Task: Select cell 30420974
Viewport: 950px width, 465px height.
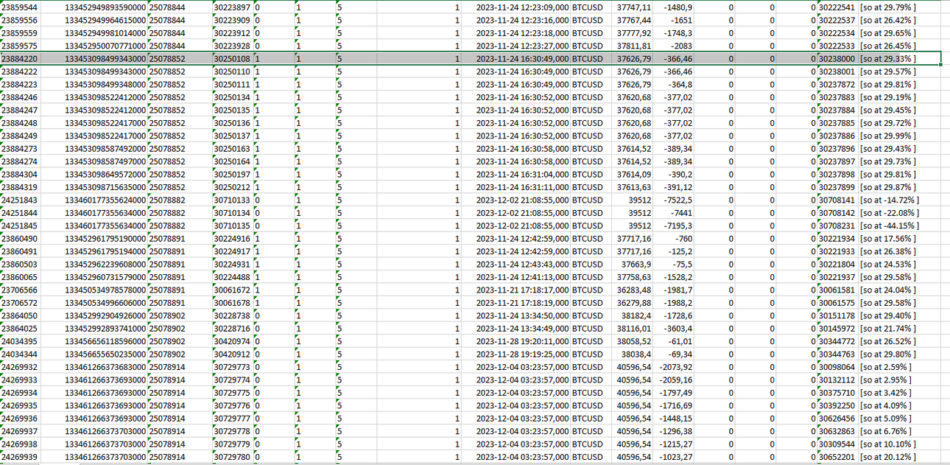Action: tap(233, 341)
